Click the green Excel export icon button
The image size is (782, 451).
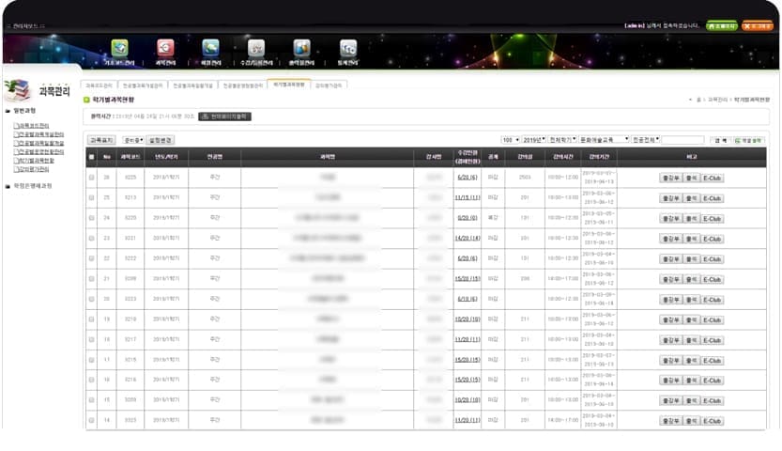click(748, 140)
